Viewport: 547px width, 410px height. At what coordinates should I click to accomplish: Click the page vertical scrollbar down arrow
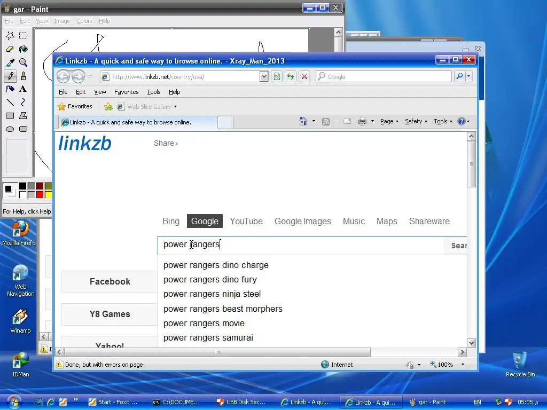pyautogui.click(x=471, y=343)
